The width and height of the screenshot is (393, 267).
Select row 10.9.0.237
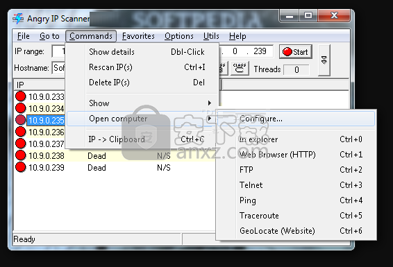[46, 144]
